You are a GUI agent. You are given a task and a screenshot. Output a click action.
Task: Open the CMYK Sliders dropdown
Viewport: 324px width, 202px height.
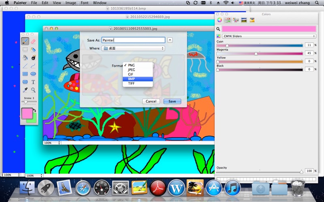(x=269, y=36)
